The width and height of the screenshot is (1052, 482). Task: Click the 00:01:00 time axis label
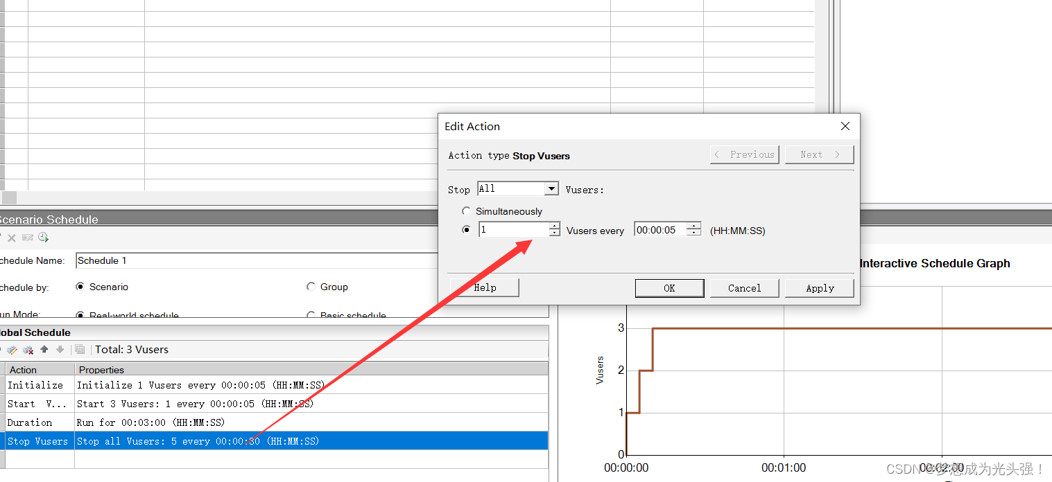pos(784,467)
